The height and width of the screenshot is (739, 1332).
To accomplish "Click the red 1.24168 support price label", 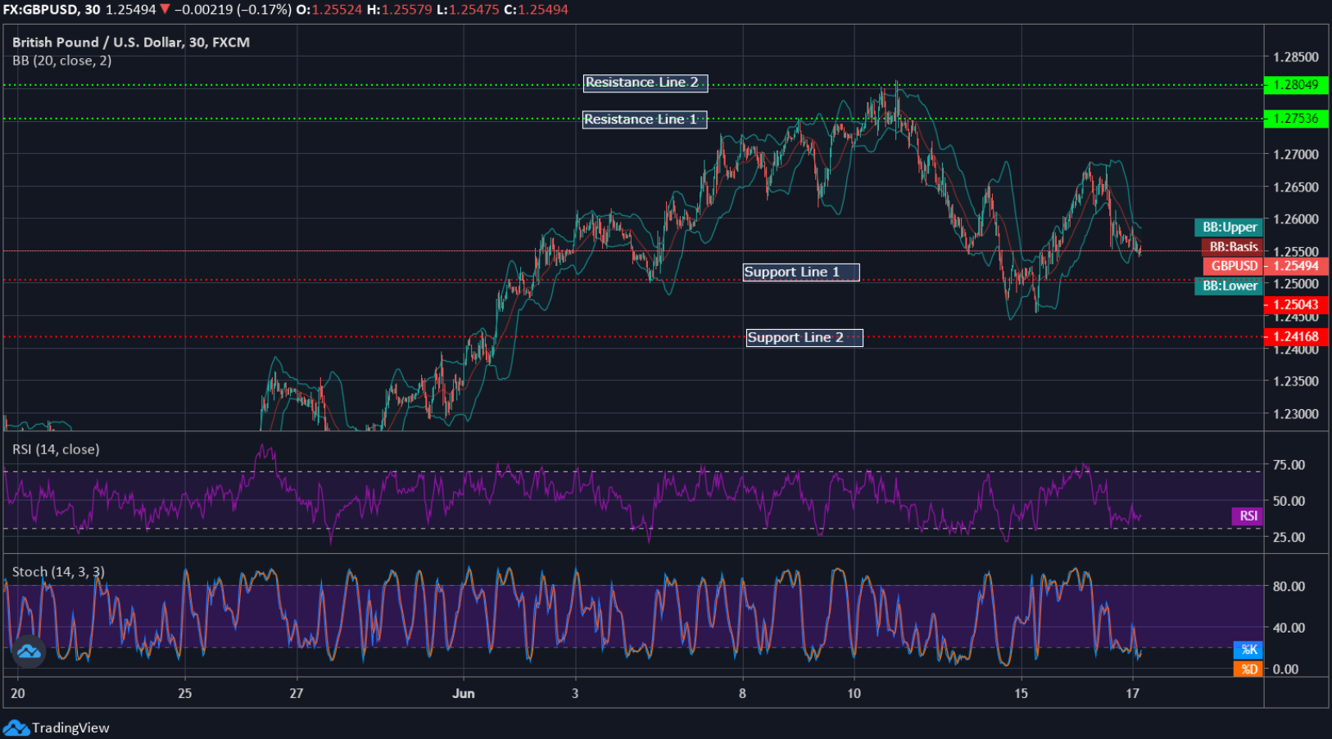I will [x=1297, y=336].
